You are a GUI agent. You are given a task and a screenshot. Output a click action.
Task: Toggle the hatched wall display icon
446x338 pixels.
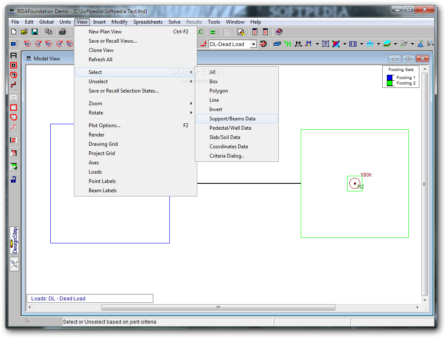coord(353,44)
